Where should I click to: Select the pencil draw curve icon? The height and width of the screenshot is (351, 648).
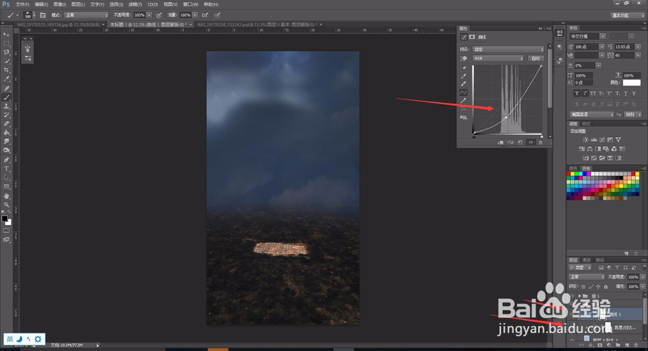click(x=463, y=101)
